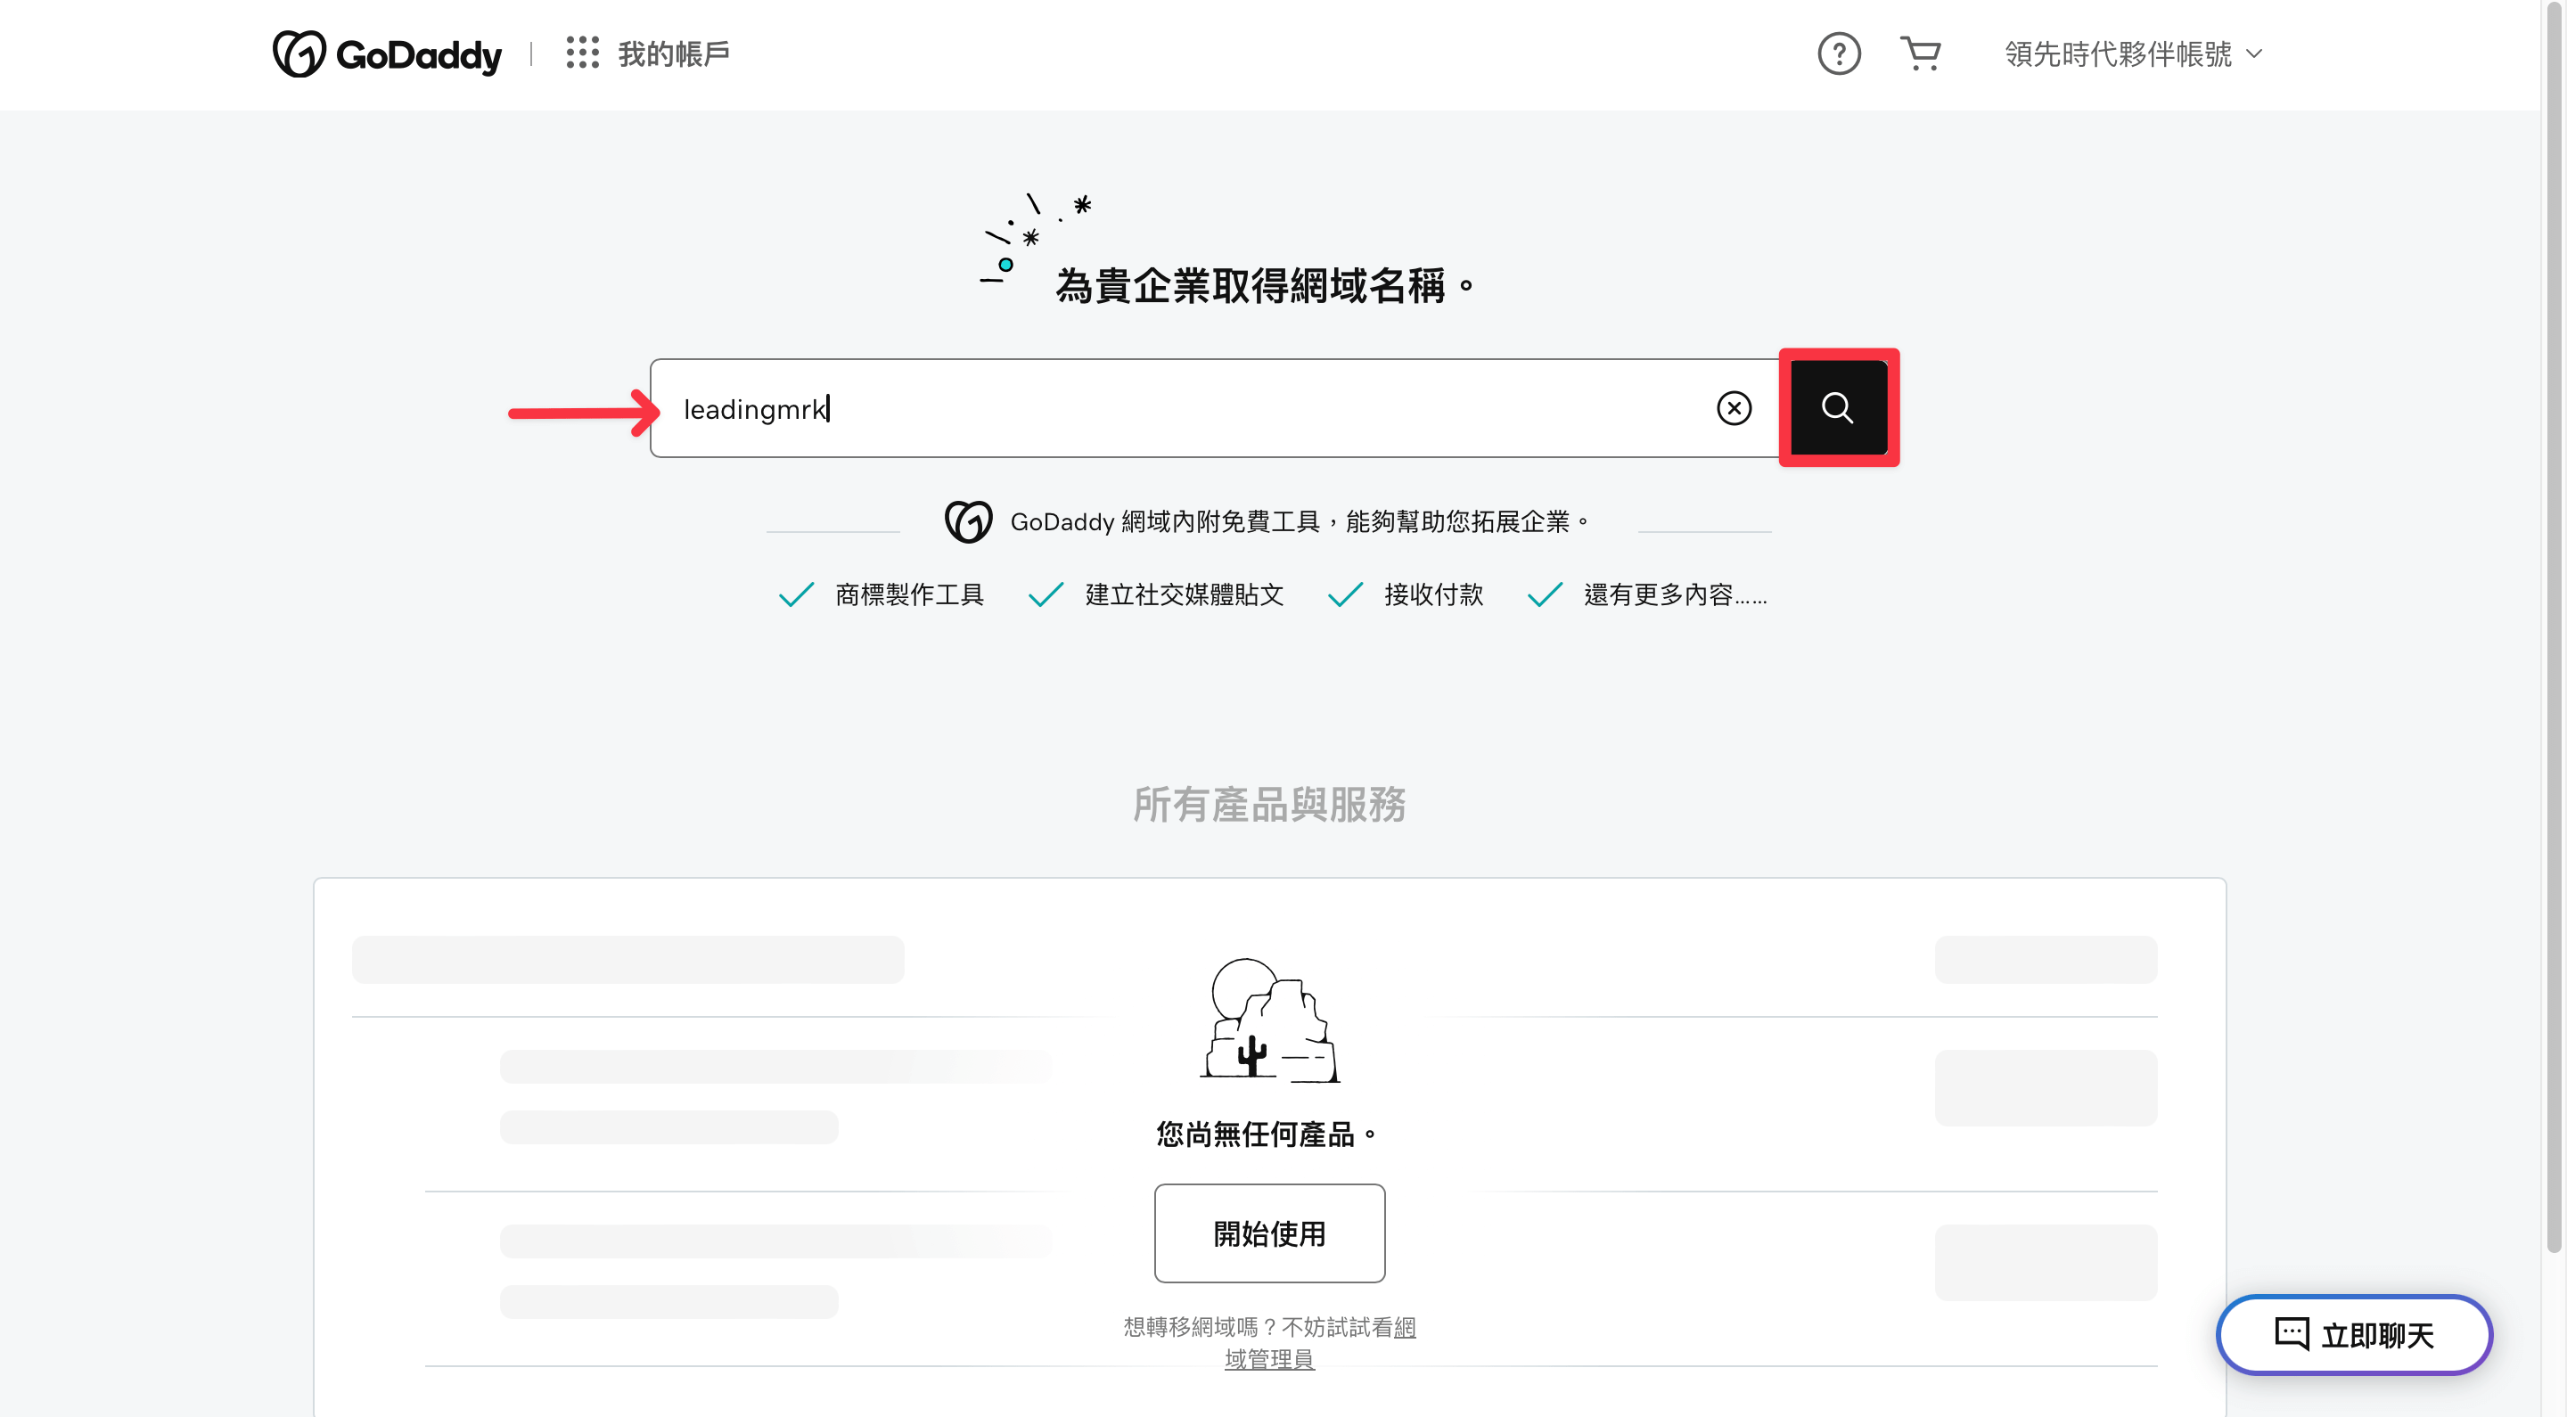
Task: Click the GoDaddy logo in the header
Action: 387,53
